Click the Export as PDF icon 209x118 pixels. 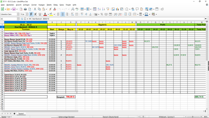point(21,9)
